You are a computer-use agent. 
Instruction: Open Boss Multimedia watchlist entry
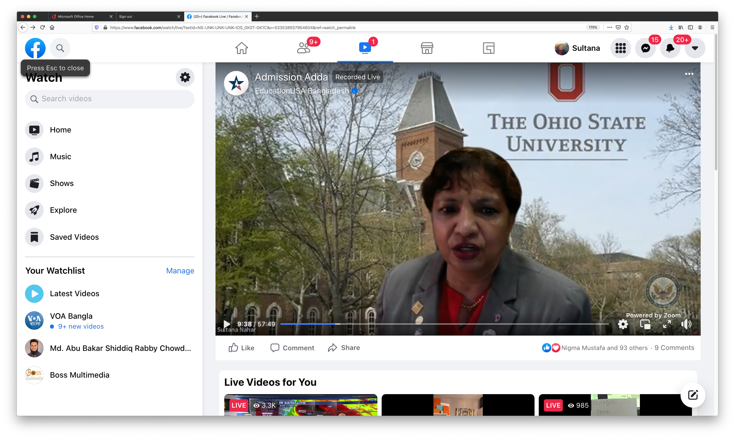point(110,375)
